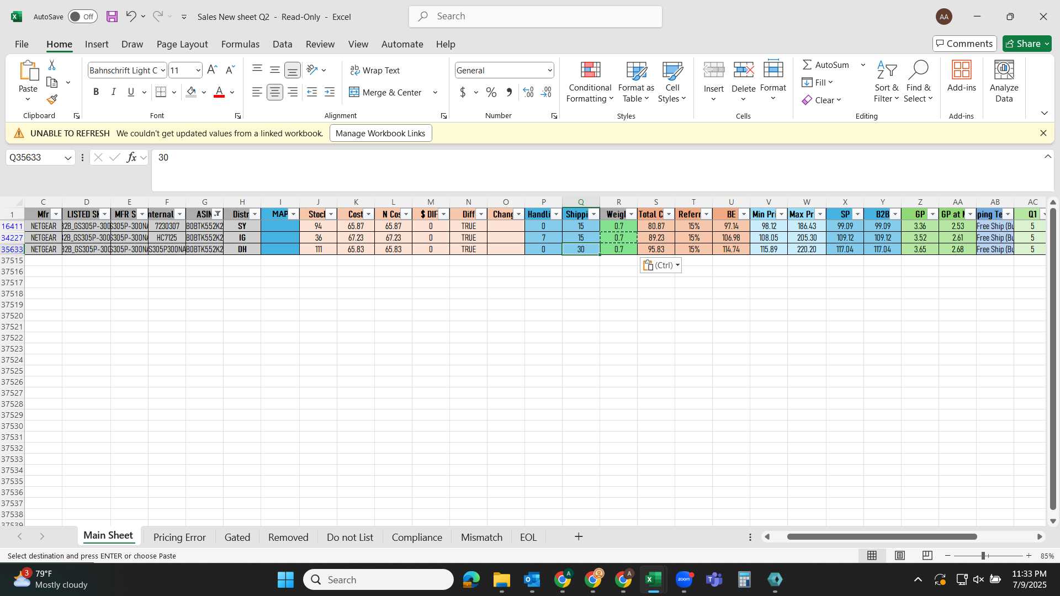Click the horizontal scrollbar thumb
The width and height of the screenshot is (1060, 596).
[x=882, y=536]
